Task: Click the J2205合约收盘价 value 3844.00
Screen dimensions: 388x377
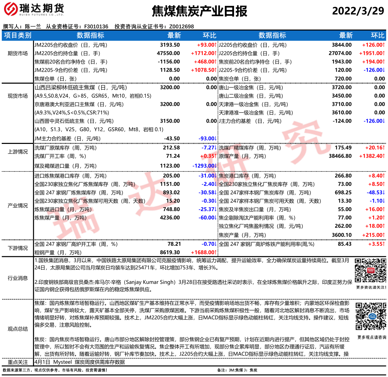Action: click(342, 45)
